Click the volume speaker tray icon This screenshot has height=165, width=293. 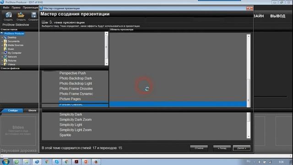[x=259, y=162]
